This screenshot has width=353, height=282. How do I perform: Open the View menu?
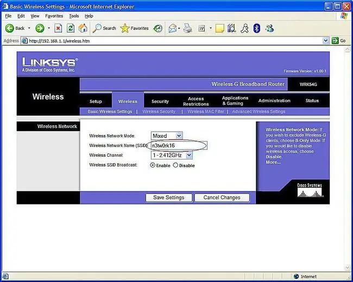[x=35, y=16]
